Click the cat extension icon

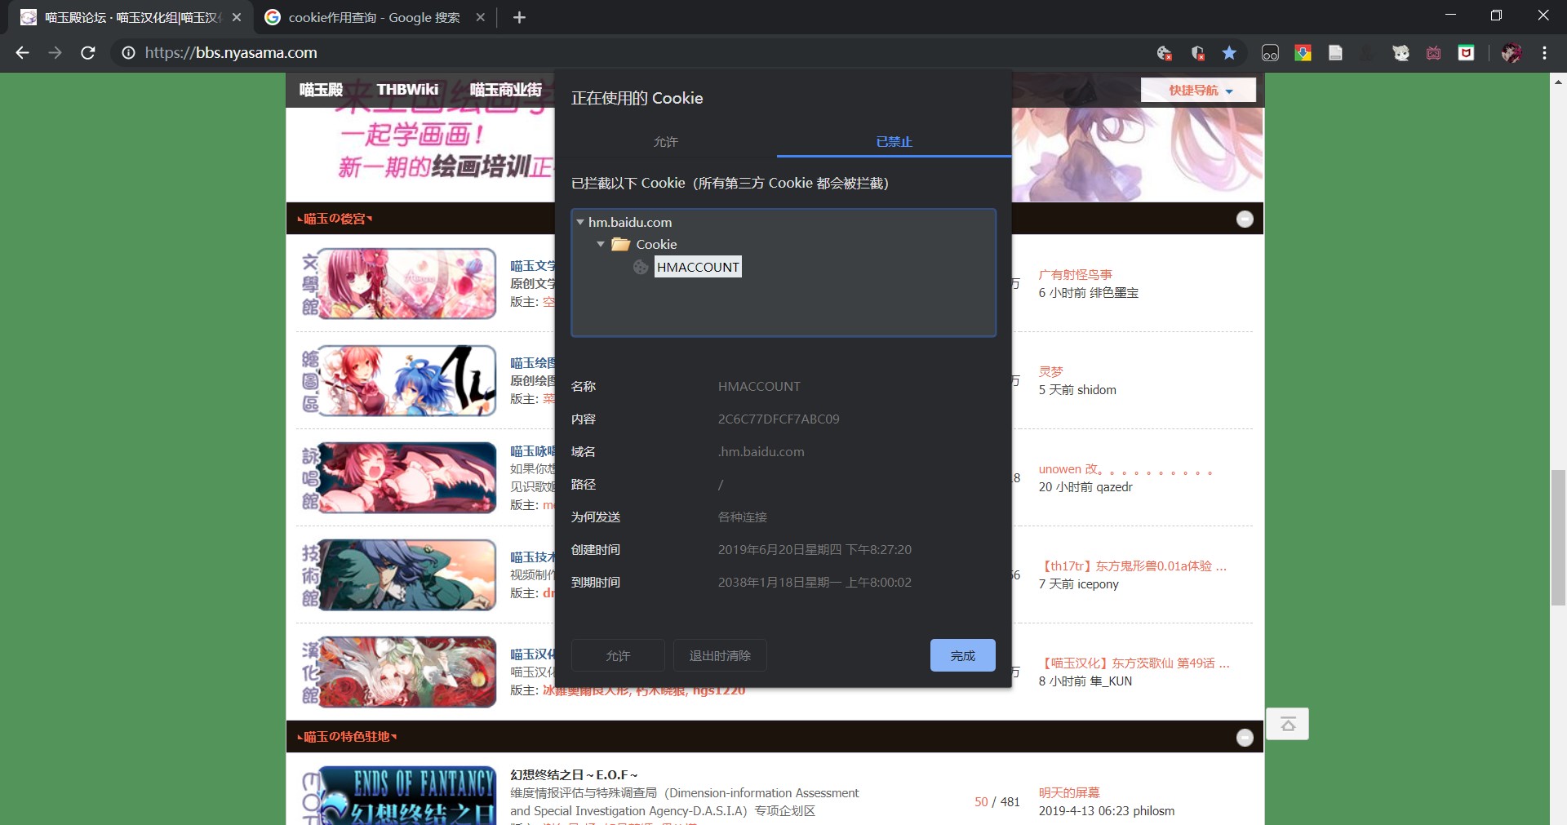tap(1401, 53)
